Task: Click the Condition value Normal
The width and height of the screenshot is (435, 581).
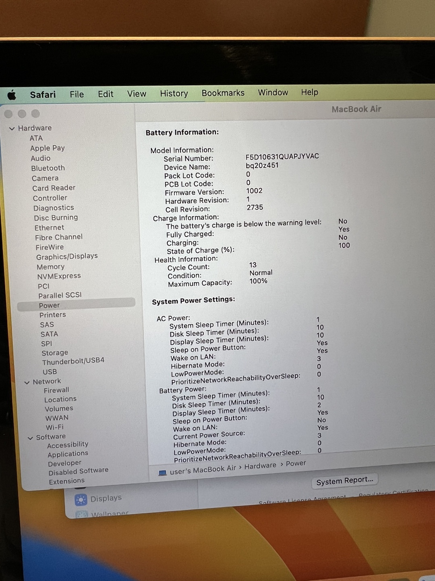Action: [x=261, y=273]
